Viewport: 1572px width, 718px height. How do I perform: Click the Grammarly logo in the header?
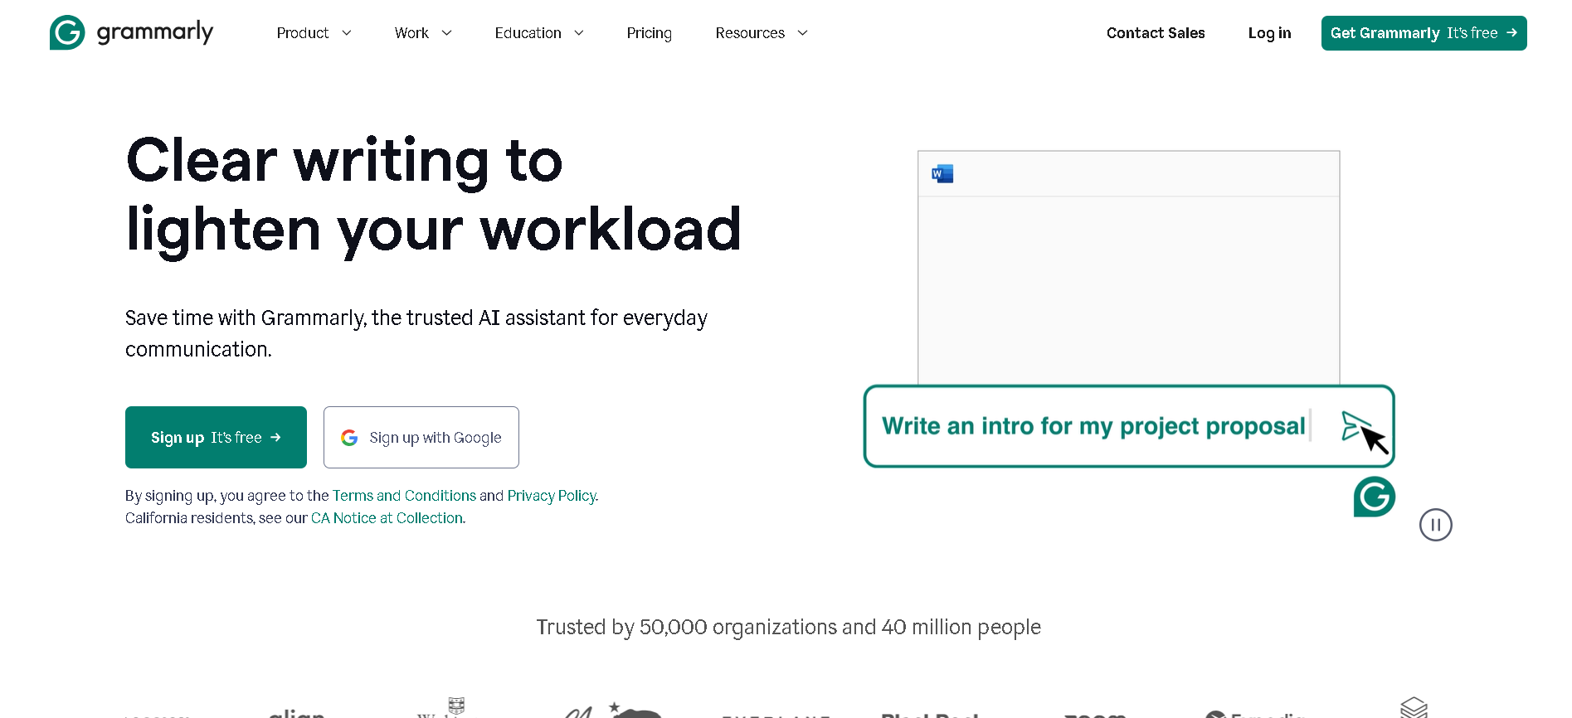131,32
